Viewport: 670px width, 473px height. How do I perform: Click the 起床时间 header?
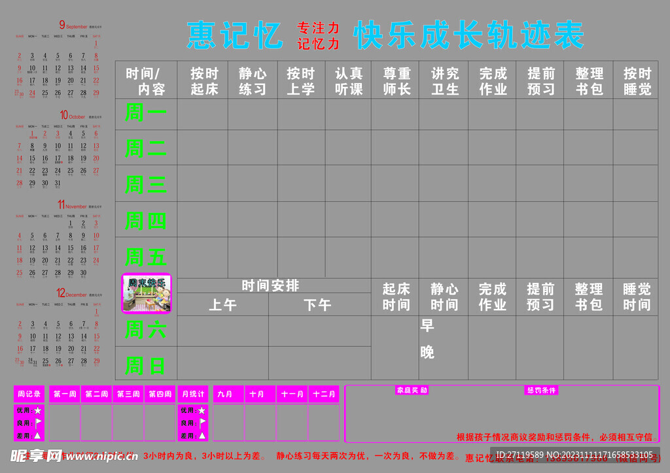tap(396, 297)
